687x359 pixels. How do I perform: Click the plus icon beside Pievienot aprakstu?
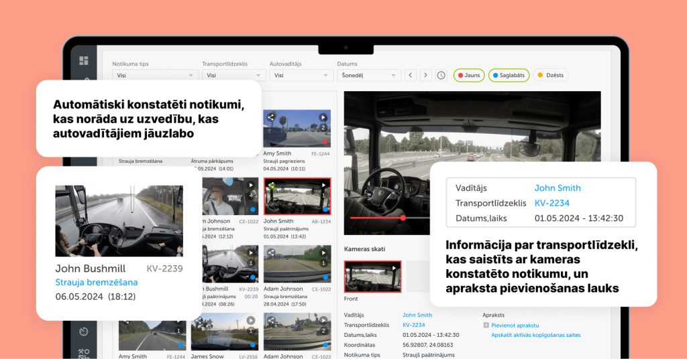486,326
